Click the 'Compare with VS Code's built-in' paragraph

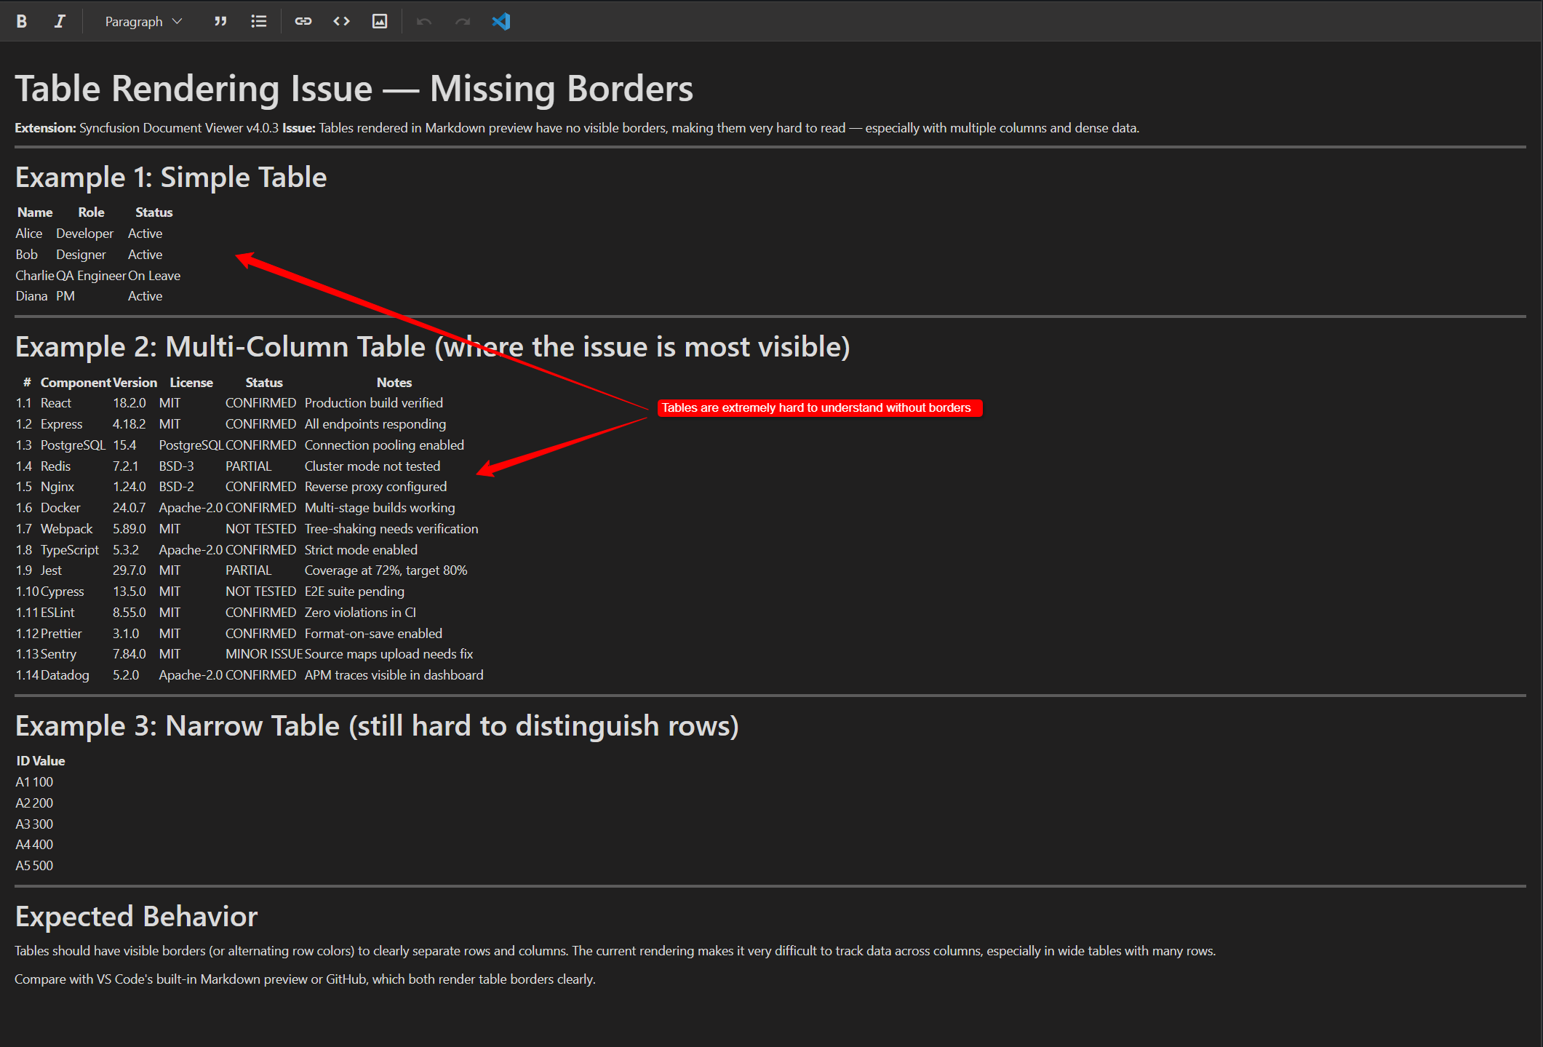tap(305, 979)
